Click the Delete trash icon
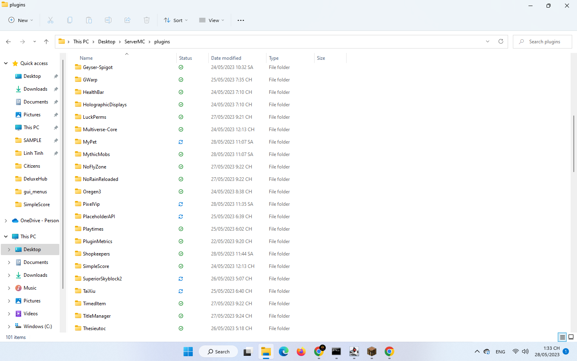This screenshot has width=577, height=361. pos(147,20)
